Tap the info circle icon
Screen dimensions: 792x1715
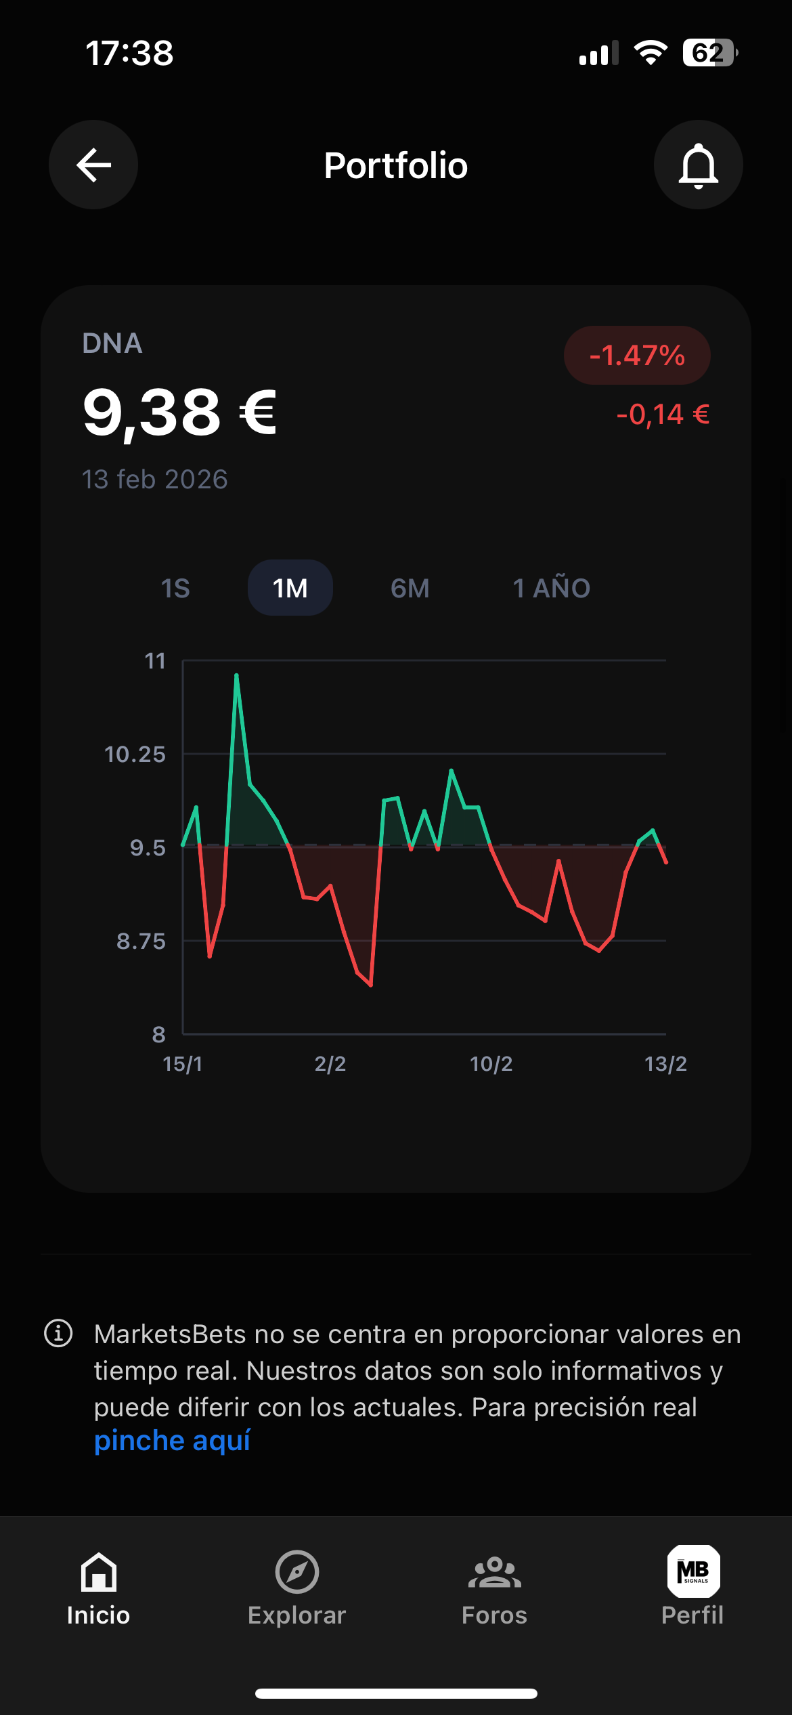point(58,1333)
